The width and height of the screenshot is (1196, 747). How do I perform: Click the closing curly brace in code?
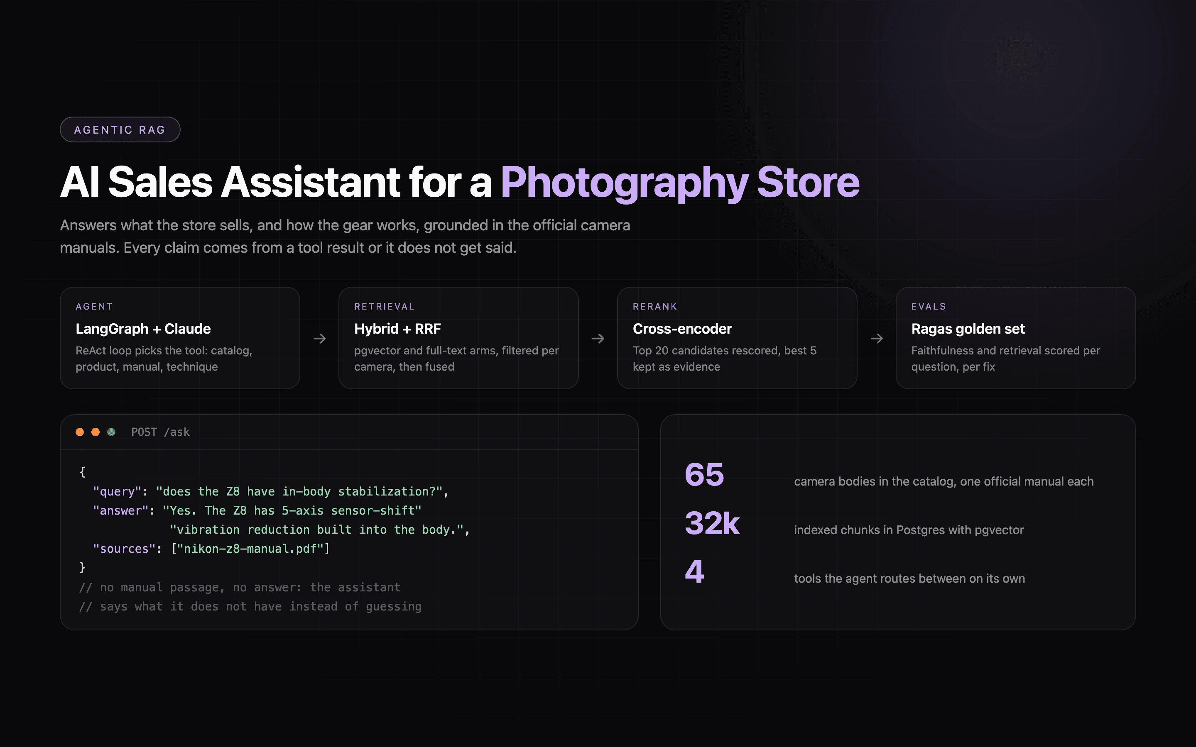coord(83,568)
